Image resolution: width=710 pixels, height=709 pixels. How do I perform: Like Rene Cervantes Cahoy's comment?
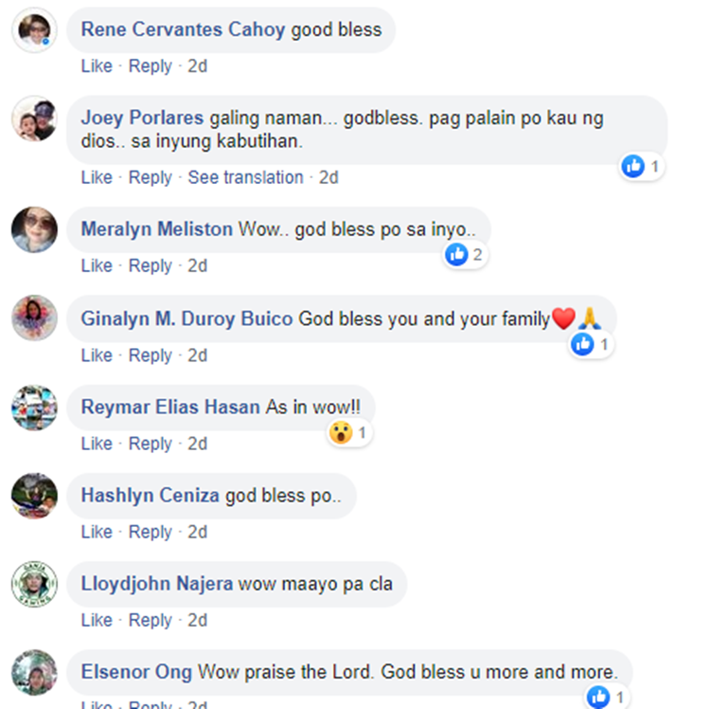97,66
